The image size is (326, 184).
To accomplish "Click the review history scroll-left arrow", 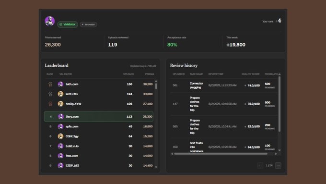I will 172,154.
